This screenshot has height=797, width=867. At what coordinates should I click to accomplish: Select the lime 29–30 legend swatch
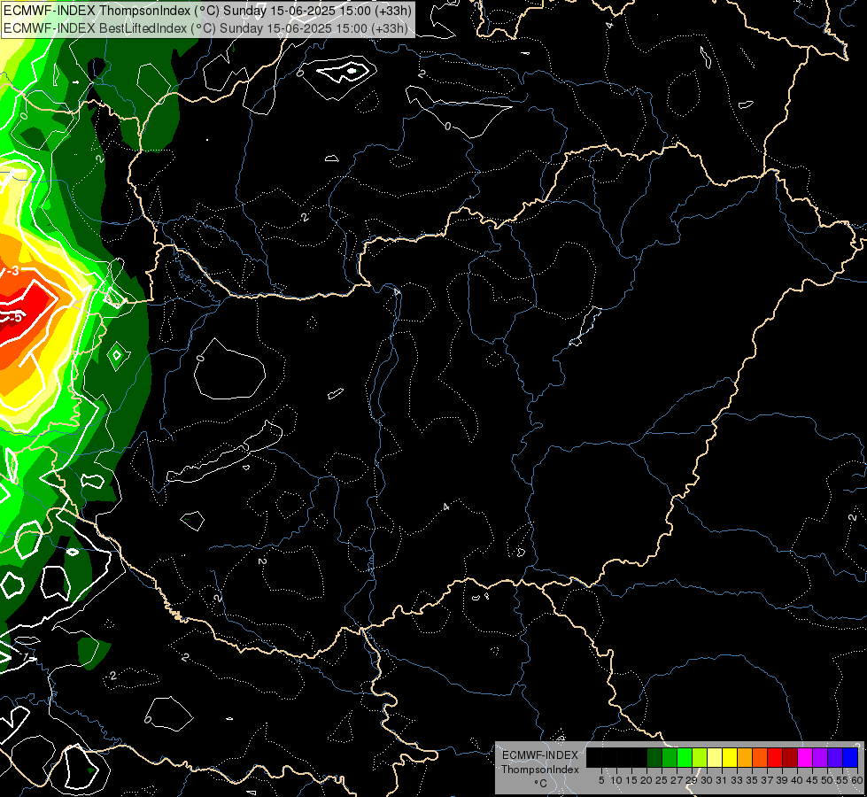pos(700,757)
